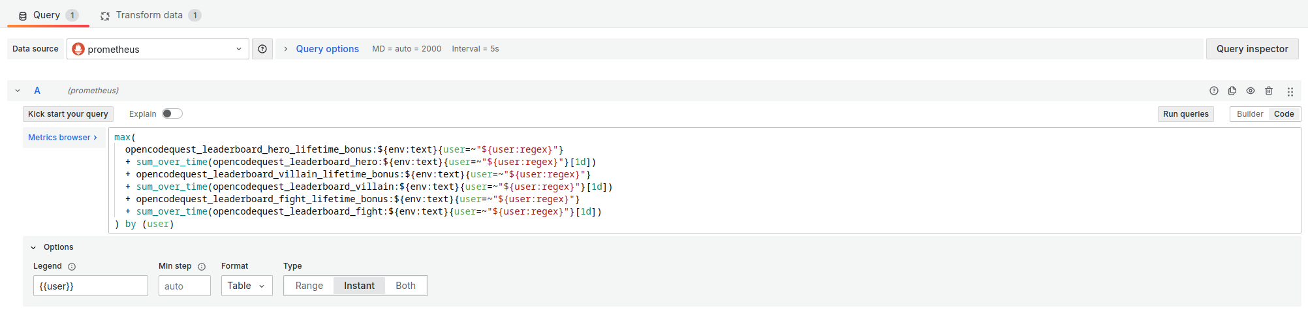Click the Legend info icon

(x=72, y=267)
